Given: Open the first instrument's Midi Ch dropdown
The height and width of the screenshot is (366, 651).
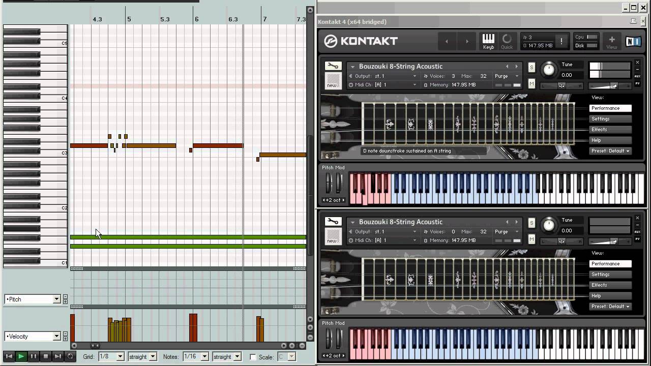Looking at the screenshot, I should (382, 85).
